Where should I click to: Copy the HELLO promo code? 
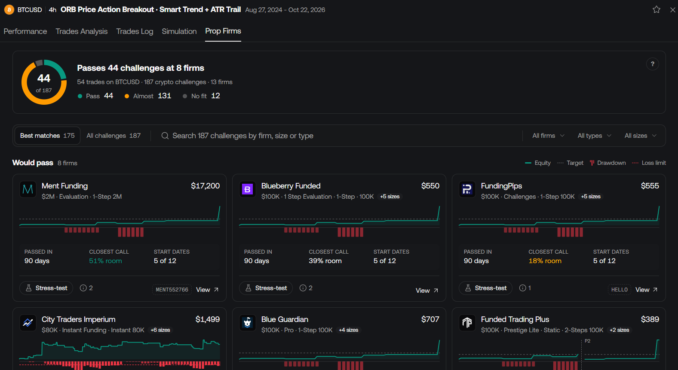pyautogui.click(x=620, y=290)
